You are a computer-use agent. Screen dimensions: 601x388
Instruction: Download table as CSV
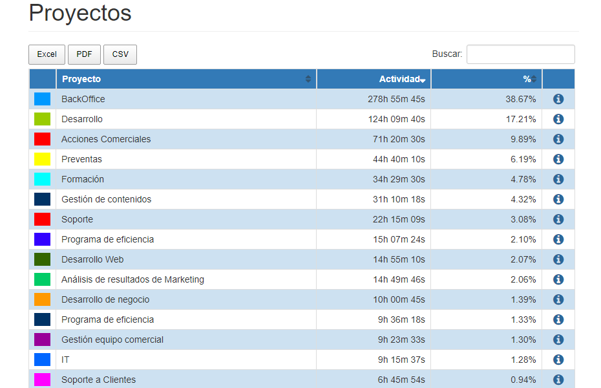[120, 54]
